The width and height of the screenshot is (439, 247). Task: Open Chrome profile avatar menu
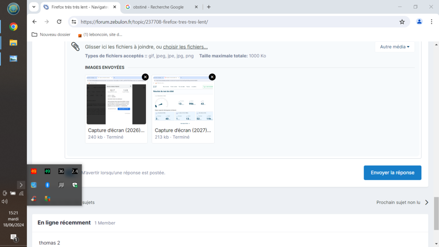point(419,22)
